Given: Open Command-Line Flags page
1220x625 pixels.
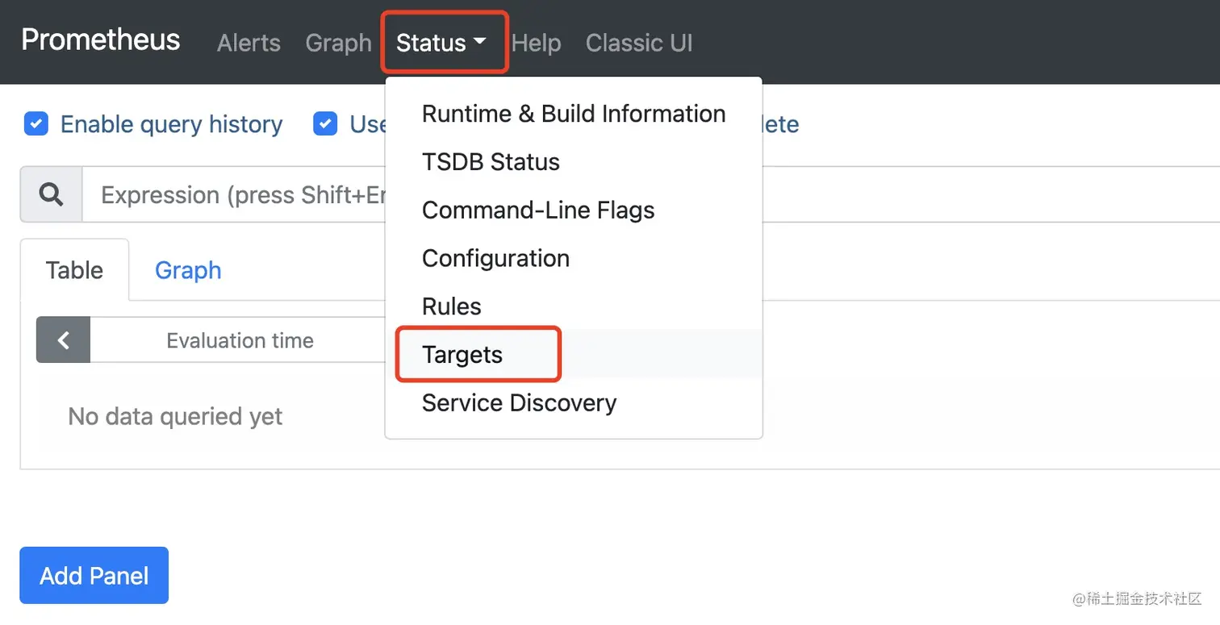Looking at the screenshot, I should click(538, 210).
